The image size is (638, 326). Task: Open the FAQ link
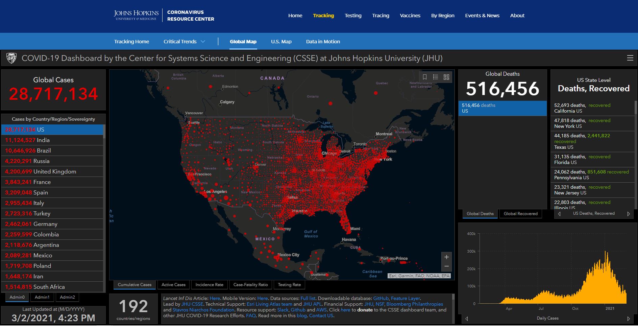click(251, 316)
